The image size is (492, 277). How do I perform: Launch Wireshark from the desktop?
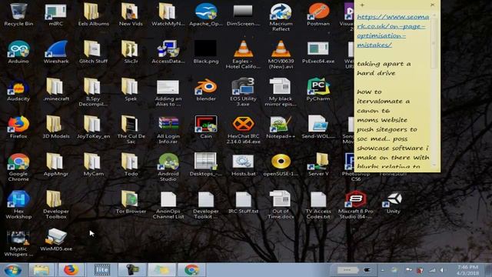click(56, 52)
